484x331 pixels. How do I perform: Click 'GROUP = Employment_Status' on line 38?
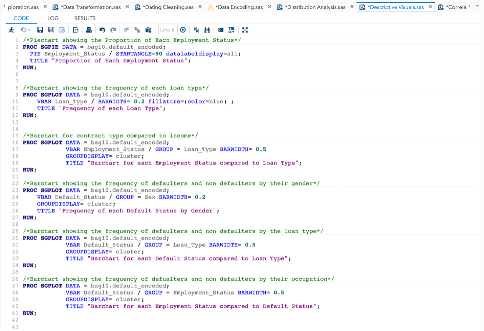coord(189,292)
